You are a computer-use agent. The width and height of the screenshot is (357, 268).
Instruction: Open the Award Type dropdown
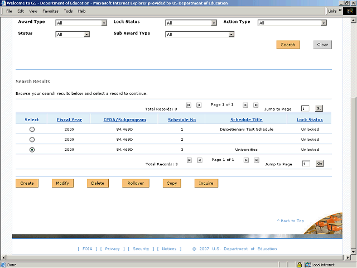pyautogui.click(x=81, y=23)
